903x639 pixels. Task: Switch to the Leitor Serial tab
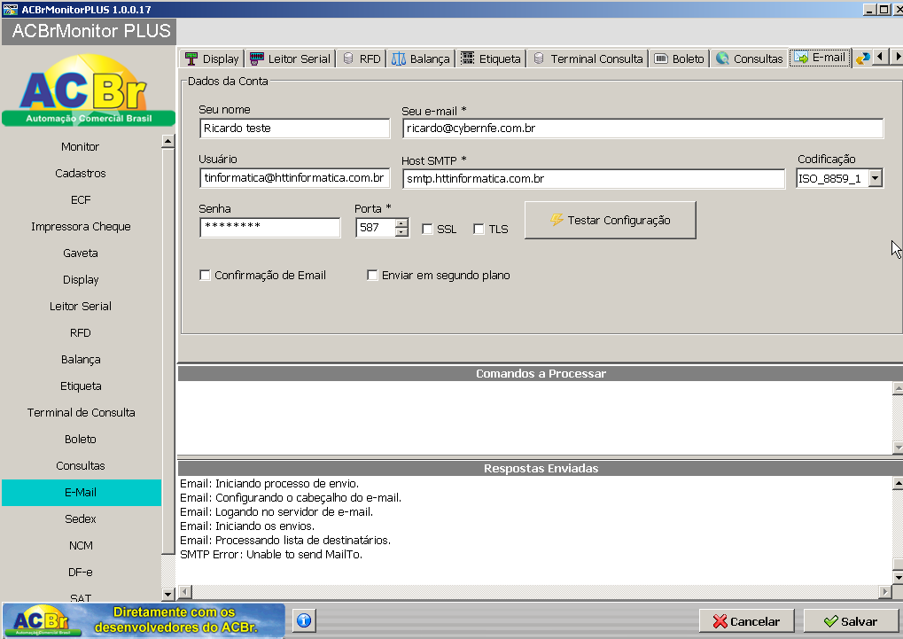point(291,58)
